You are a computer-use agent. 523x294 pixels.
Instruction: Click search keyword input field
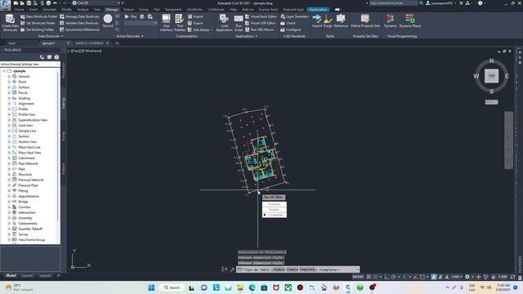393,3
